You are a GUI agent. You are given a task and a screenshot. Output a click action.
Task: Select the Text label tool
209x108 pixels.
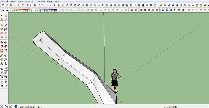6,59
